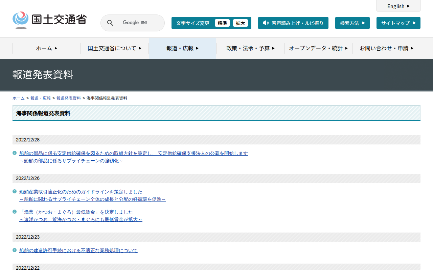Click bullet icon beside 船舶の部品 link

coord(15,153)
